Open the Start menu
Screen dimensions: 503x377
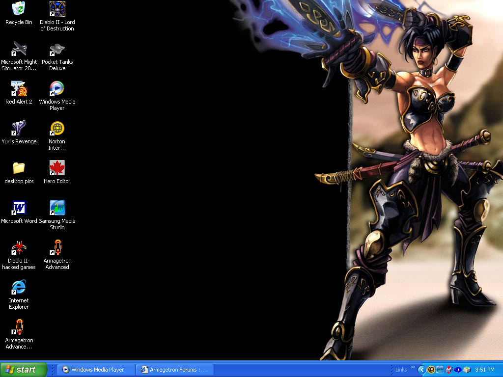24,370
